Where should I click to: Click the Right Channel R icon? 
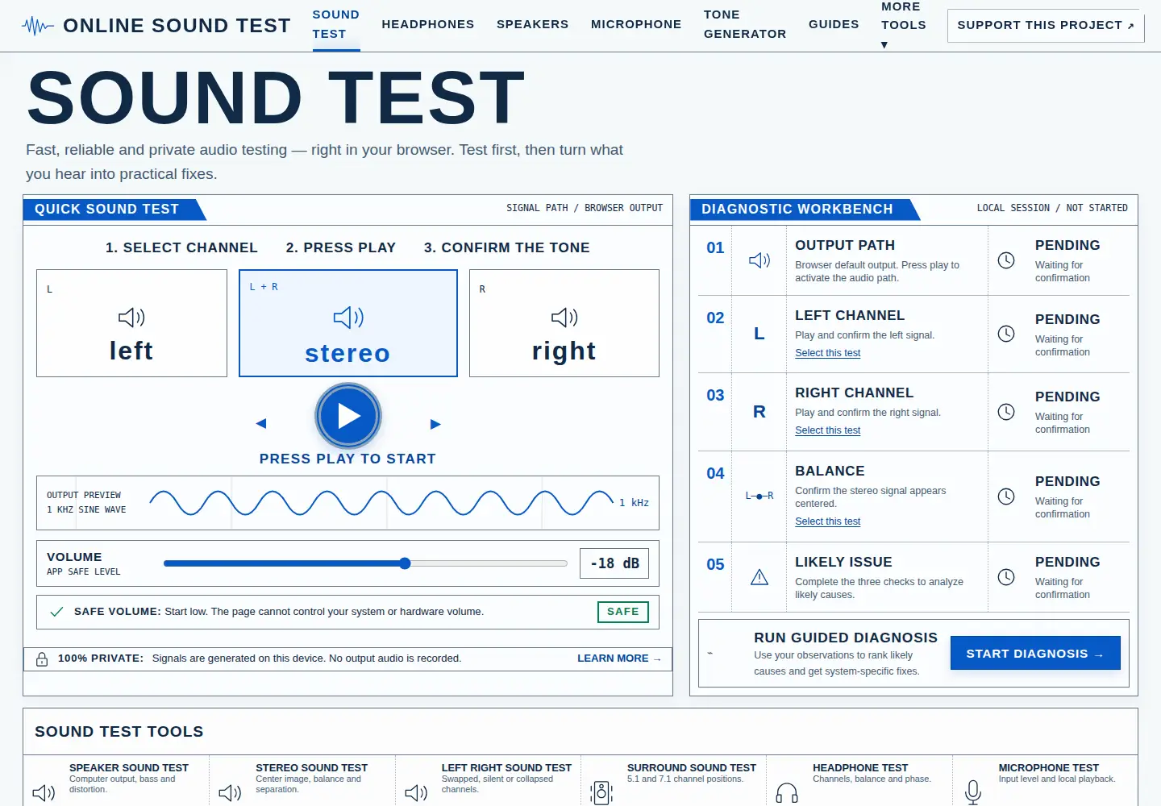click(x=759, y=412)
